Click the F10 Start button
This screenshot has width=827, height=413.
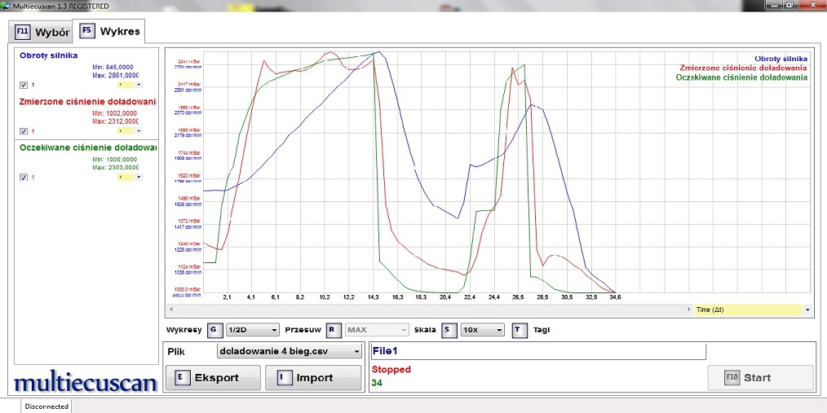[761, 378]
